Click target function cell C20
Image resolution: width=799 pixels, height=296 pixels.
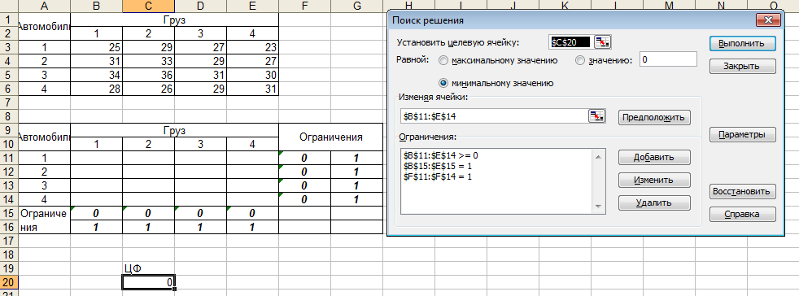148,282
